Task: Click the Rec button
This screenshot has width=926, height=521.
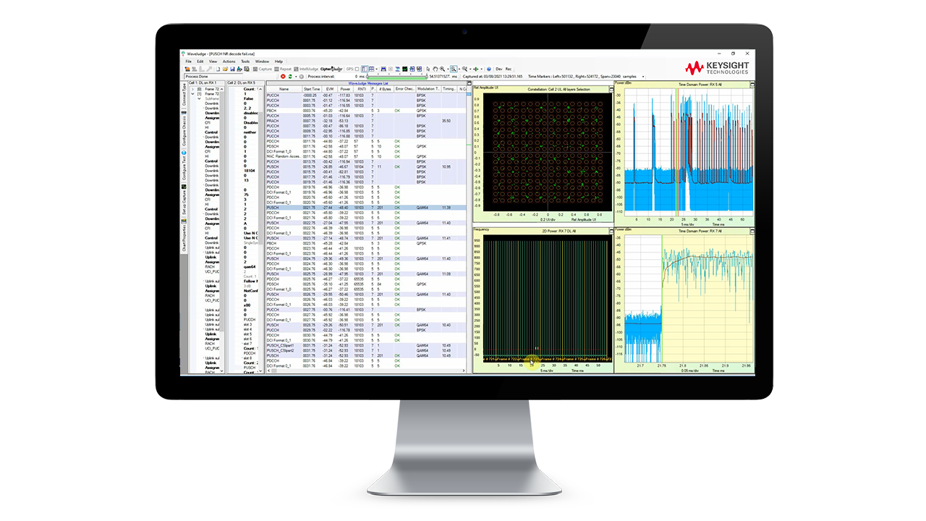Action: click(509, 69)
